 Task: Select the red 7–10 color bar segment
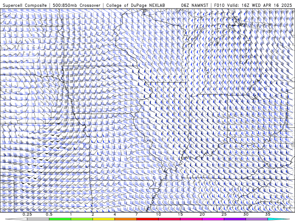[147, 219]
